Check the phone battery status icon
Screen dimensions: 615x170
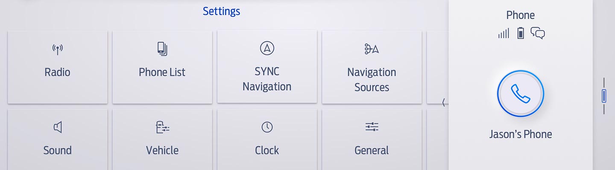tap(521, 33)
